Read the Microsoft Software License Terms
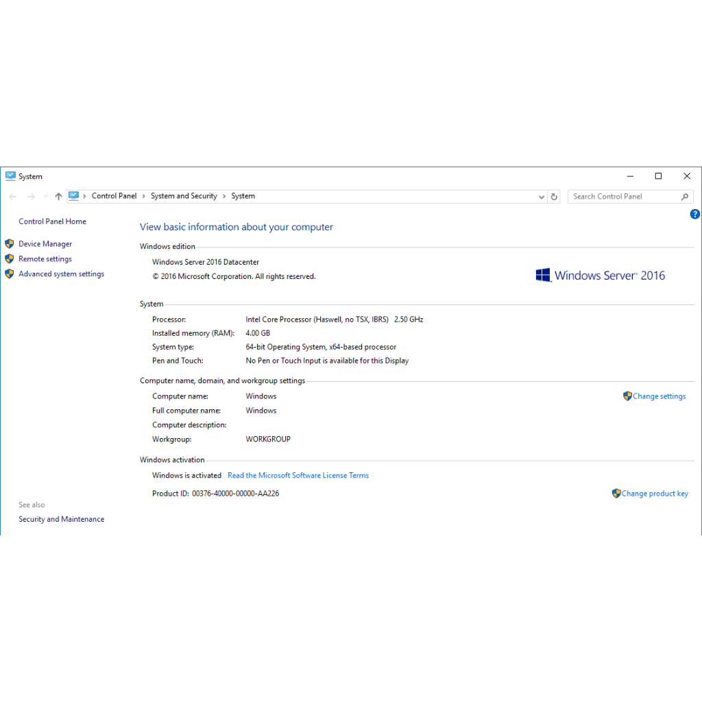 point(298,476)
